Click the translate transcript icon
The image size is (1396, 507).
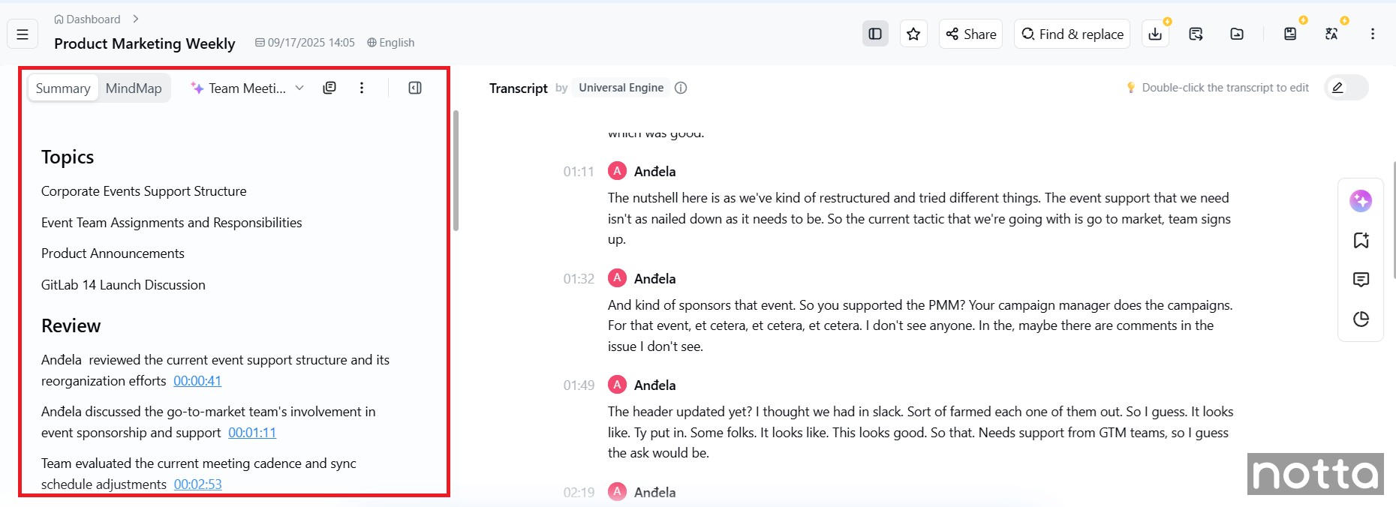(1331, 34)
